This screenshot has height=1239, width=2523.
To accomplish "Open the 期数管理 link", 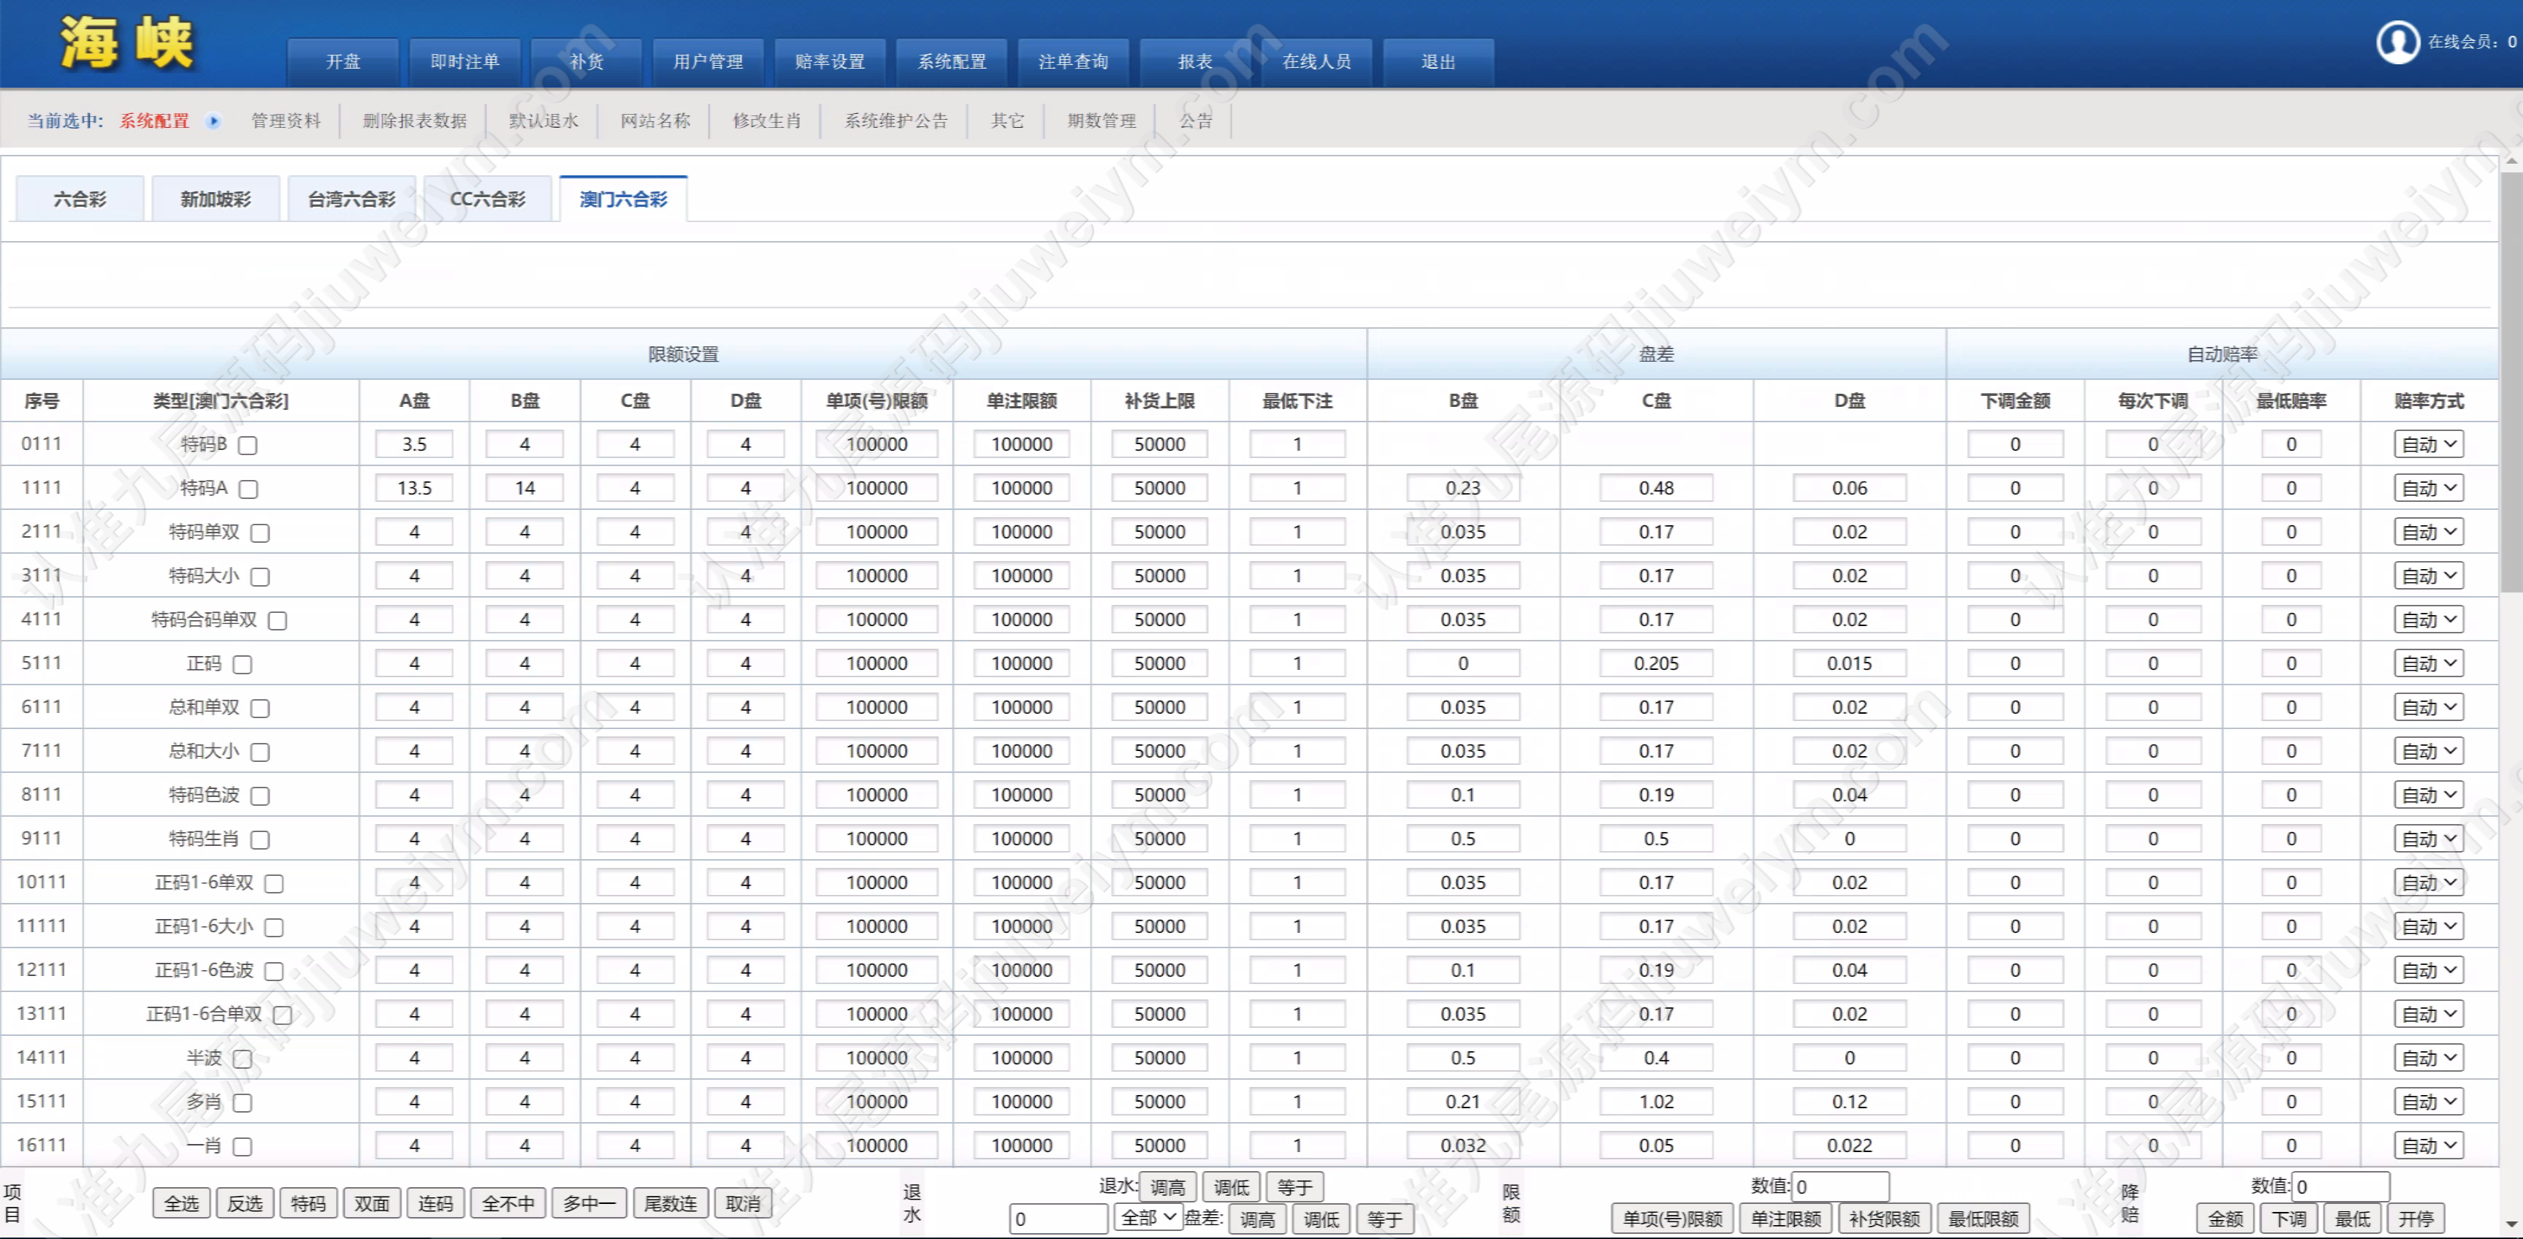I will [1102, 121].
